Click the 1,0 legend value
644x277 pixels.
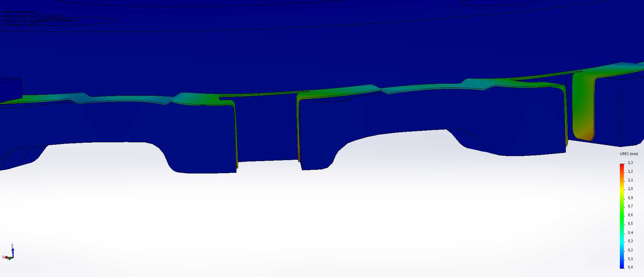click(630, 189)
